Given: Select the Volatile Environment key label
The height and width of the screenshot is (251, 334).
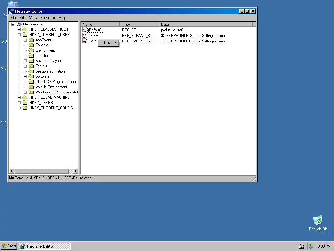Looking at the screenshot, I should (51, 87).
